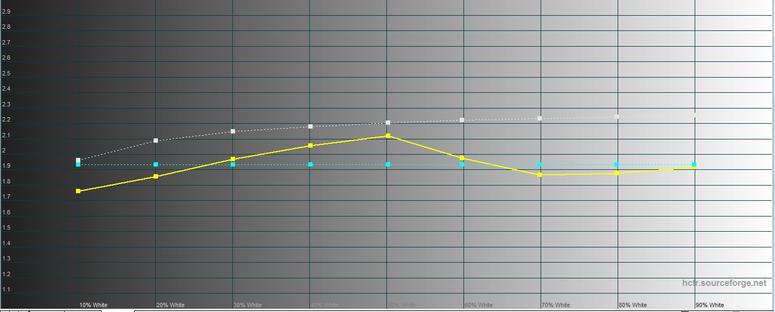
Task: Click the white reference marker at 20% White
Action: click(x=156, y=141)
